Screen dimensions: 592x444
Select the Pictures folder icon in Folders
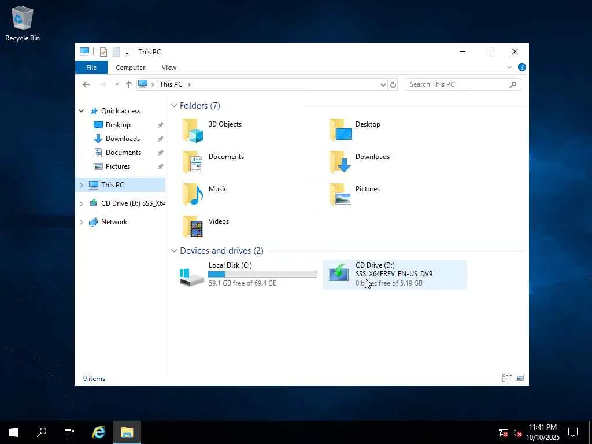341,194
